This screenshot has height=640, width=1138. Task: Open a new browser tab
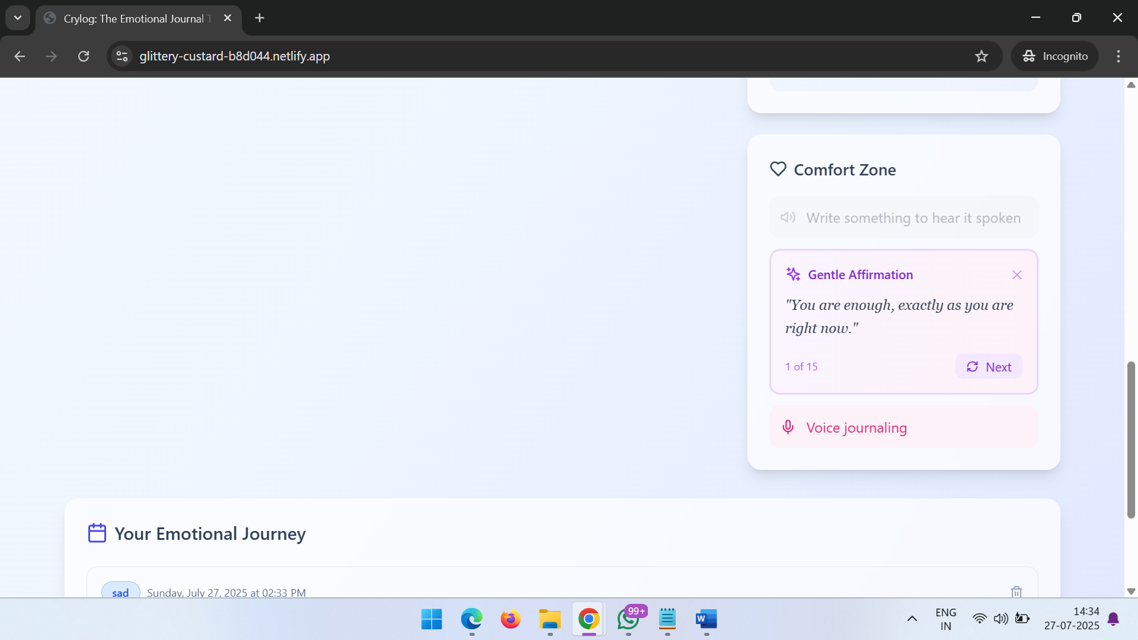(260, 18)
